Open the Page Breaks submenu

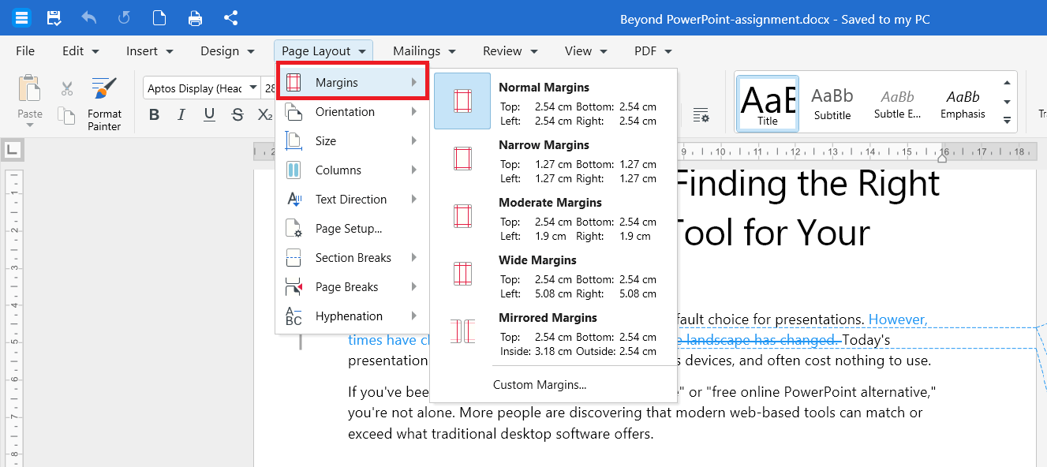click(352, 287)
